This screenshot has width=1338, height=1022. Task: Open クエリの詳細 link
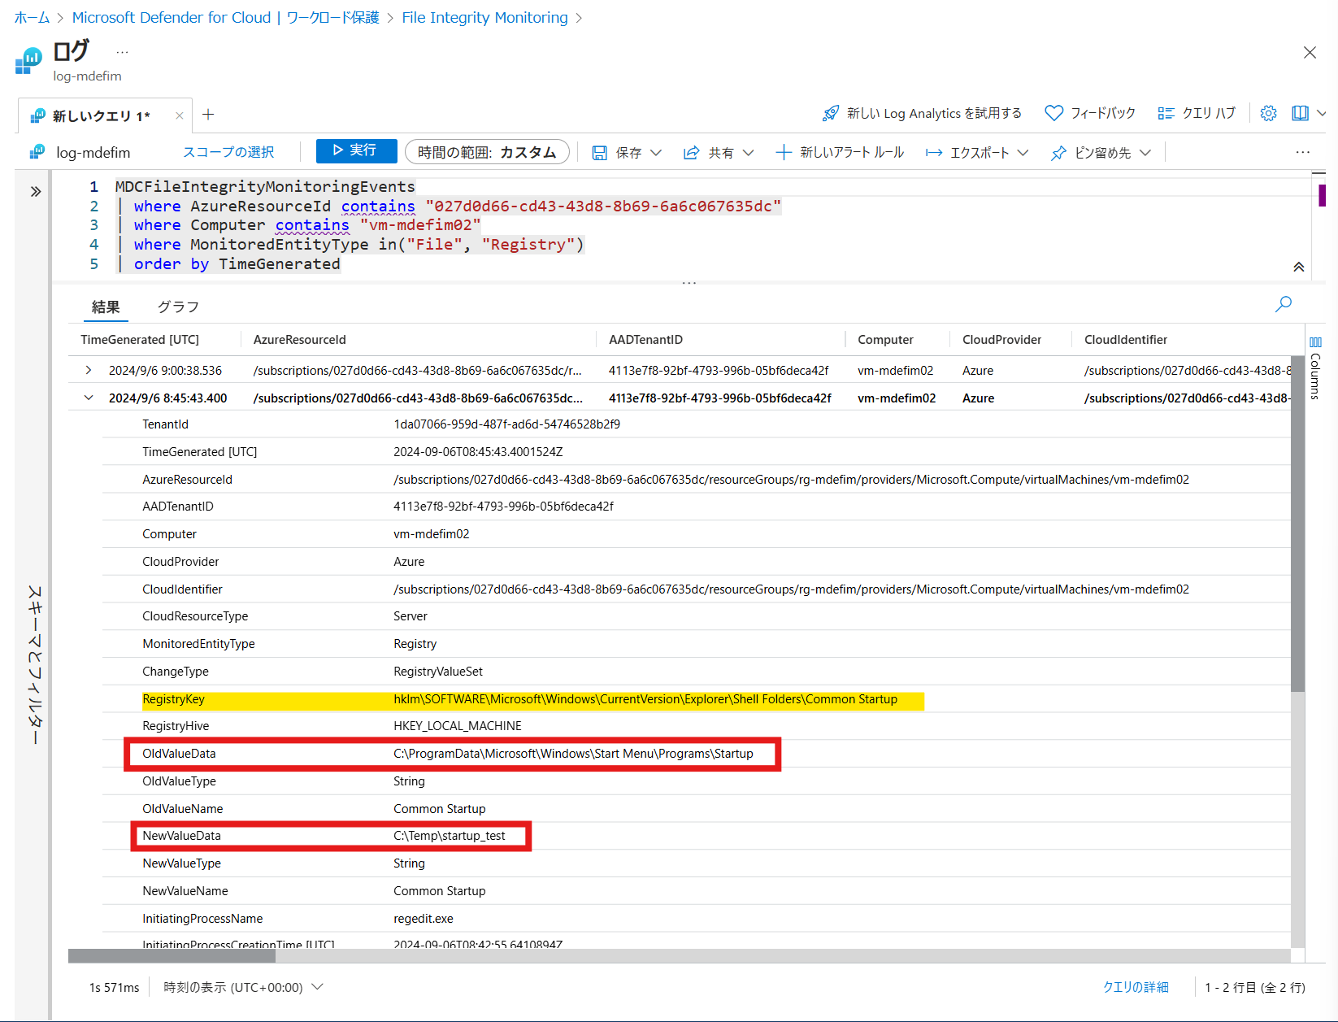point(1136,987)
